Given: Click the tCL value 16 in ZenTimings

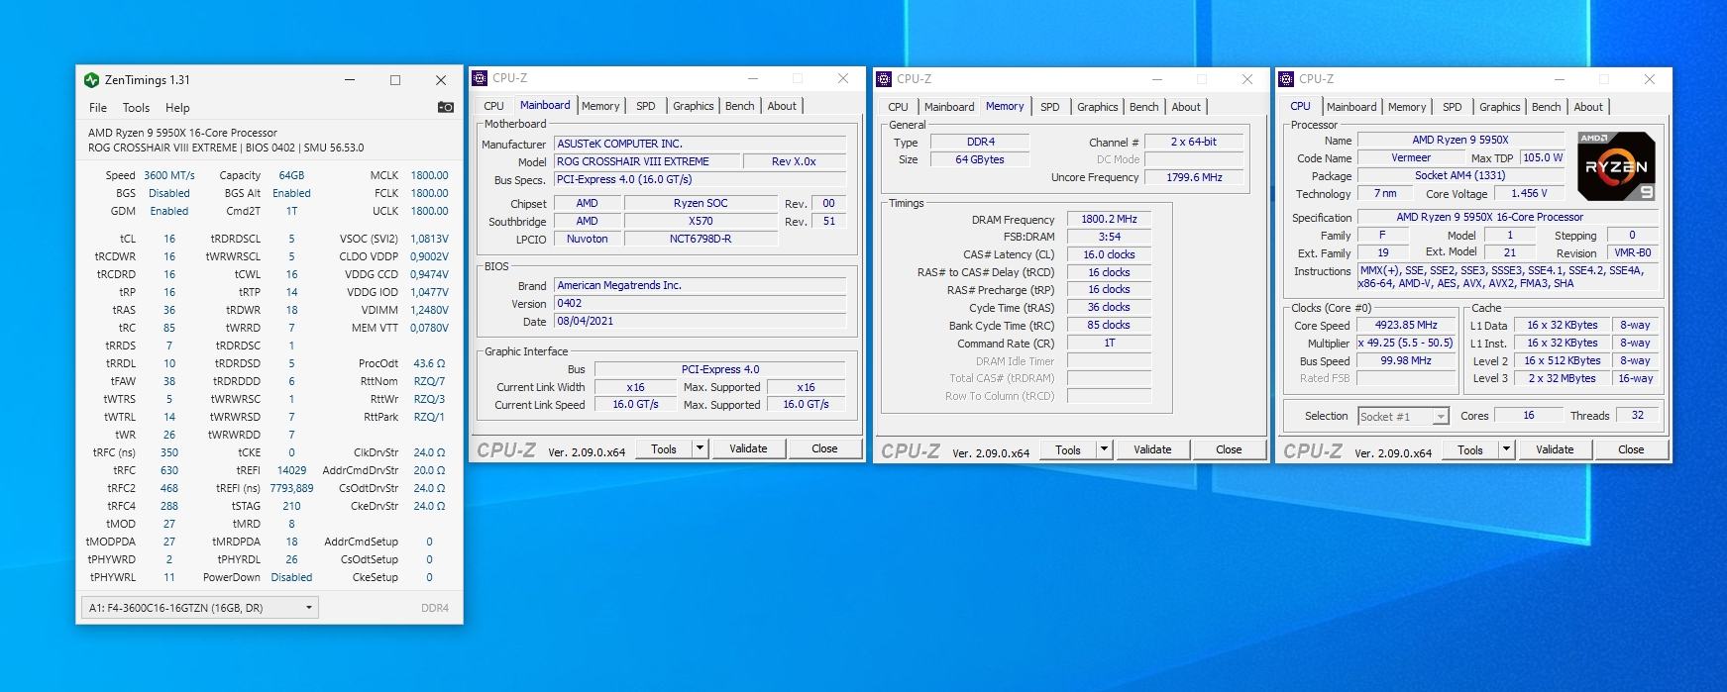Looking at the screenshot, I should click(169, 239).
